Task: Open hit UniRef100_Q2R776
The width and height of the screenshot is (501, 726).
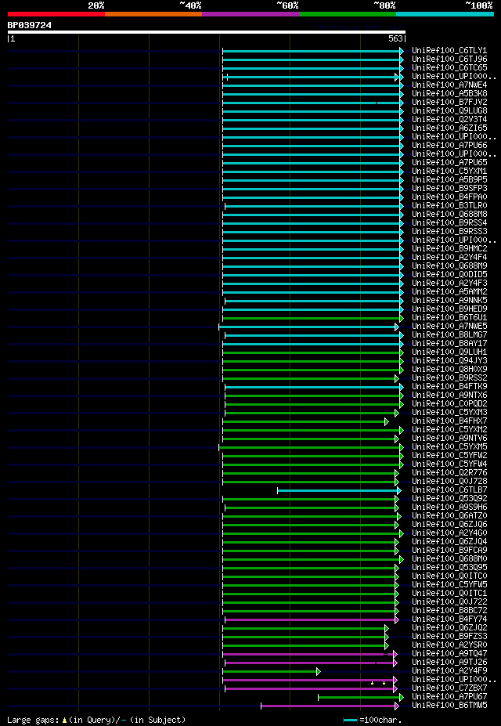Action: [x=449, y=473]
